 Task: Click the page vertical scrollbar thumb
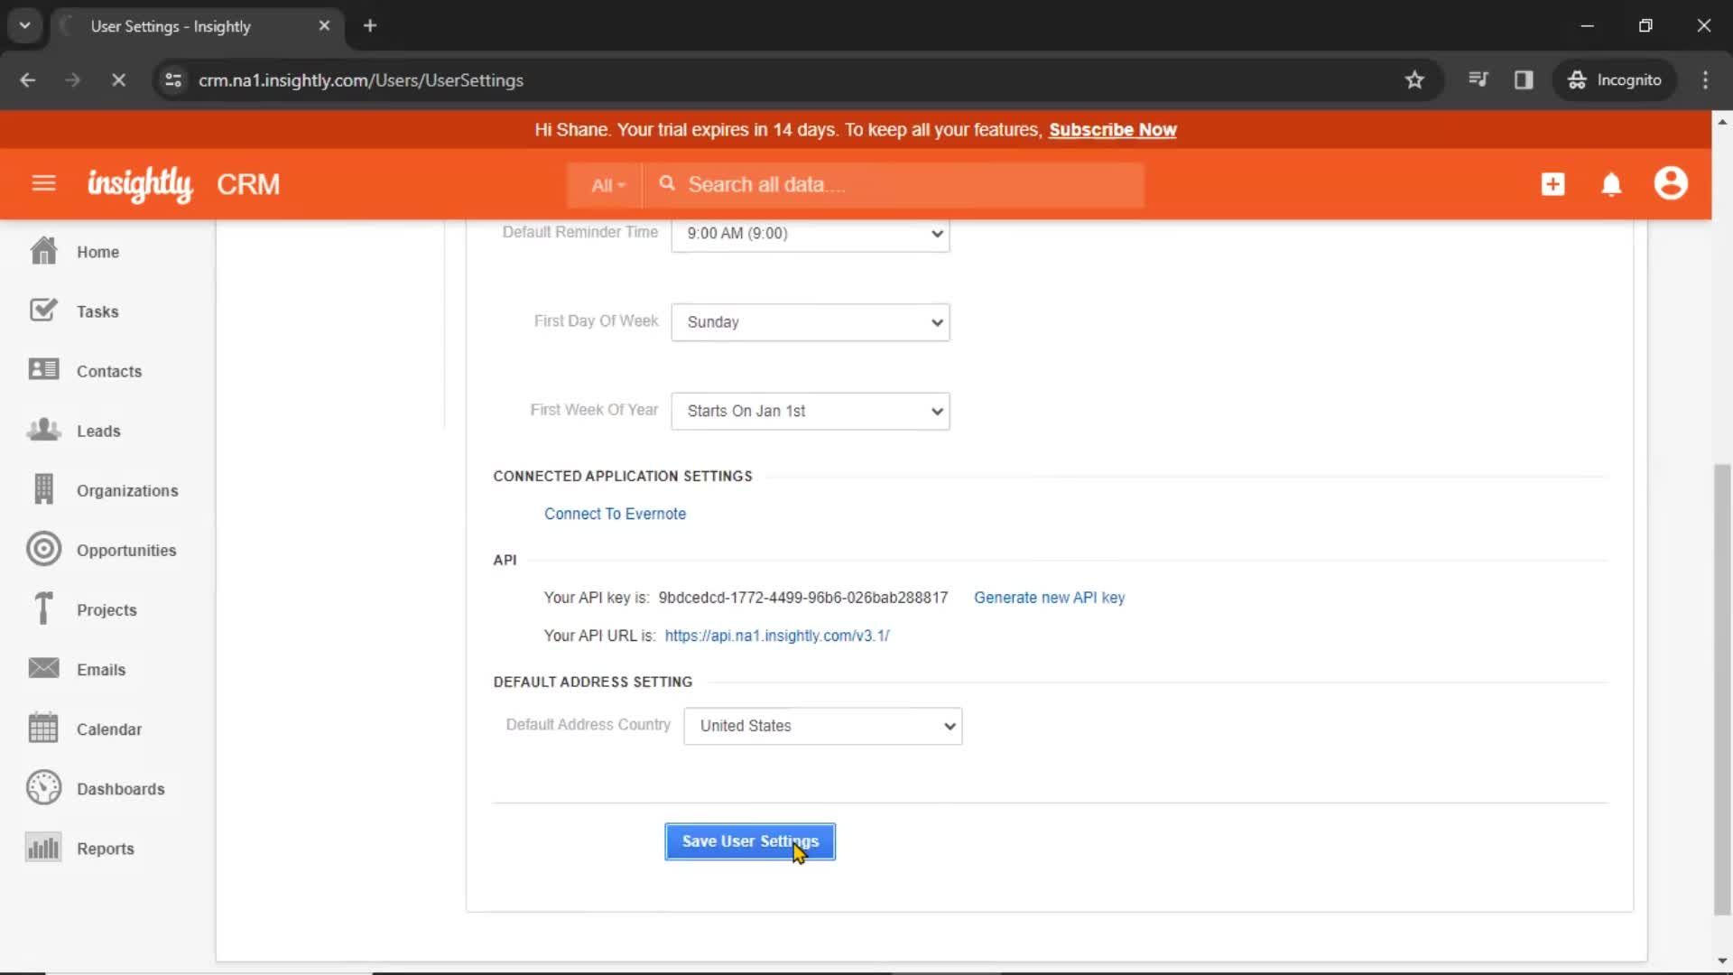pos(1722,690)
